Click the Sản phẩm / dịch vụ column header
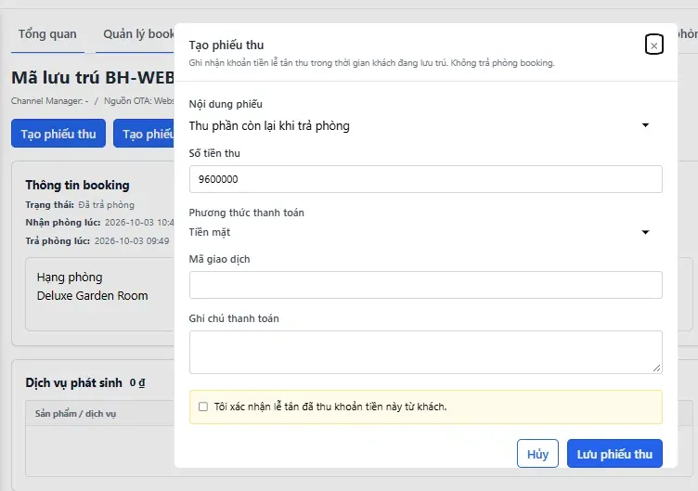Screen dimensions: 698x491 click(76, 414)
